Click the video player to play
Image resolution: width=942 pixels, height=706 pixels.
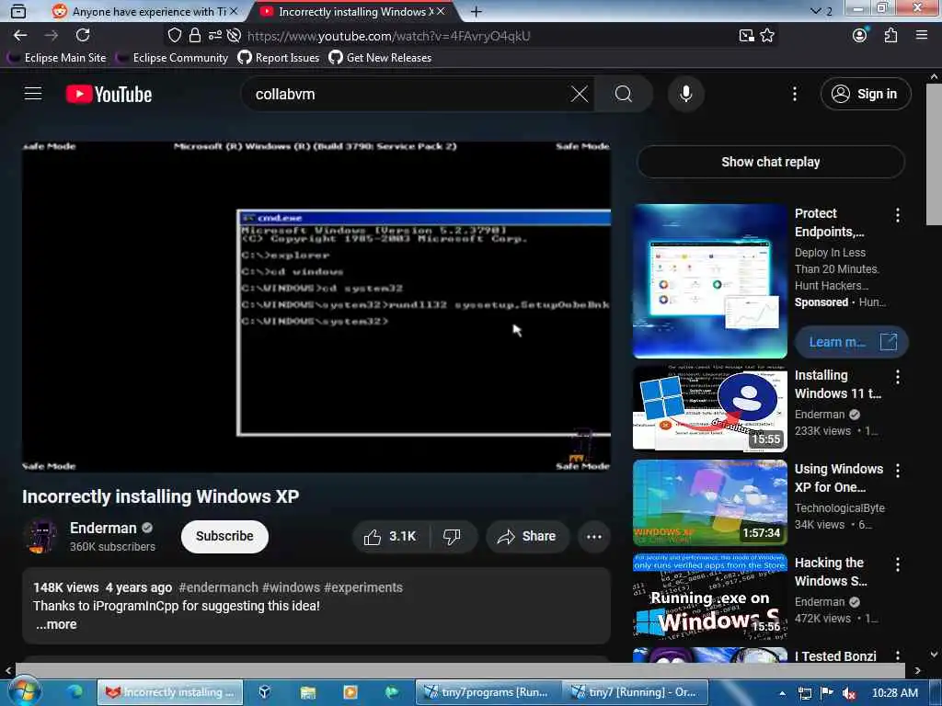(316, 306)
